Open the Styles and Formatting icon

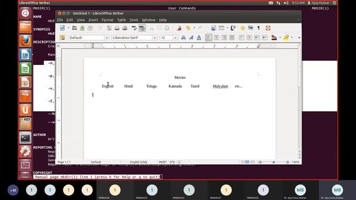coord(62,37)
